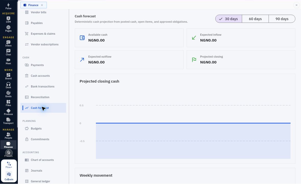
Task: Select Cash forecast in sidebar
Action: point(43,108)
